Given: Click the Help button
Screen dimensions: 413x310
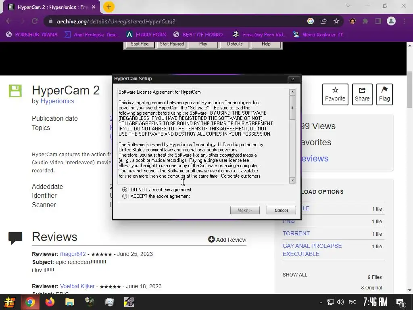Looking at the screenshot, I should click(x=266, y=44).
